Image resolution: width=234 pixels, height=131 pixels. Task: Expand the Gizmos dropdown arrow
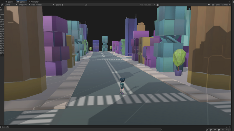point(230,5)
